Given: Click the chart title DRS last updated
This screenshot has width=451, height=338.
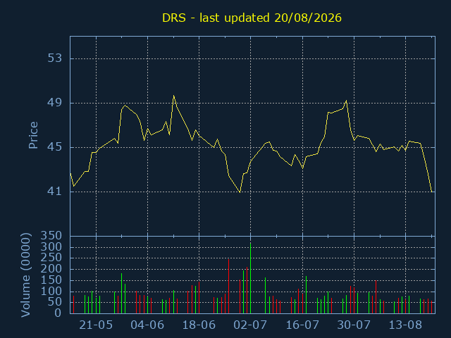Looking at the screenshot, I should click(252, 18).
